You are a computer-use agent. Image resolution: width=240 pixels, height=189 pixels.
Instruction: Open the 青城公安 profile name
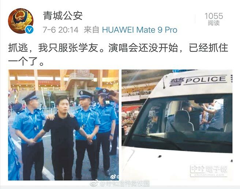(x=63, y=15)
